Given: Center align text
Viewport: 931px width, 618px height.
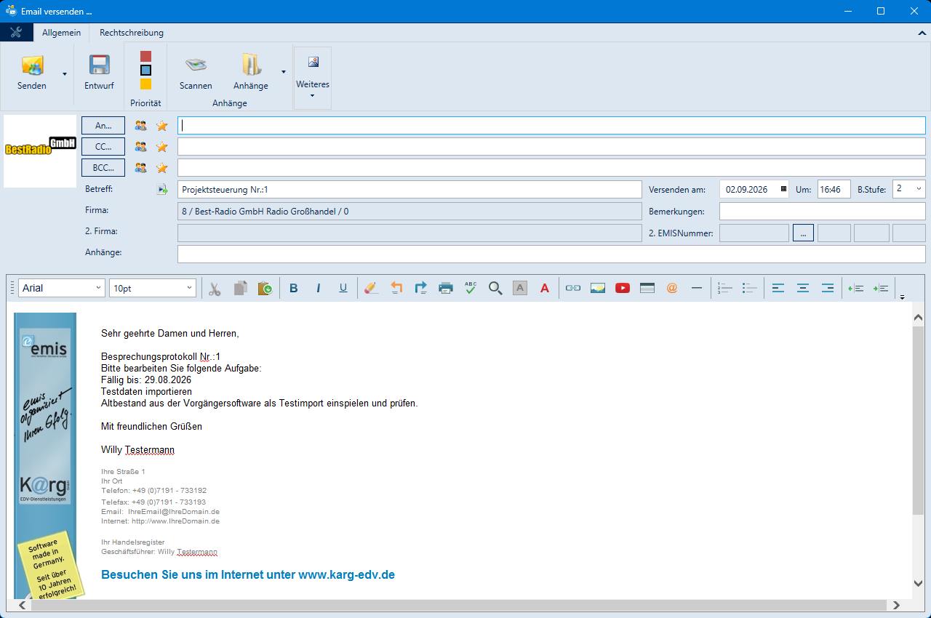Looking at the screenshot, I should pyautogui.click(x=803, y=288).
